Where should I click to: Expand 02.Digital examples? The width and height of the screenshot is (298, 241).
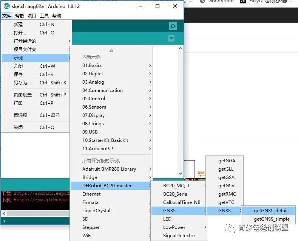click(111, 74)
